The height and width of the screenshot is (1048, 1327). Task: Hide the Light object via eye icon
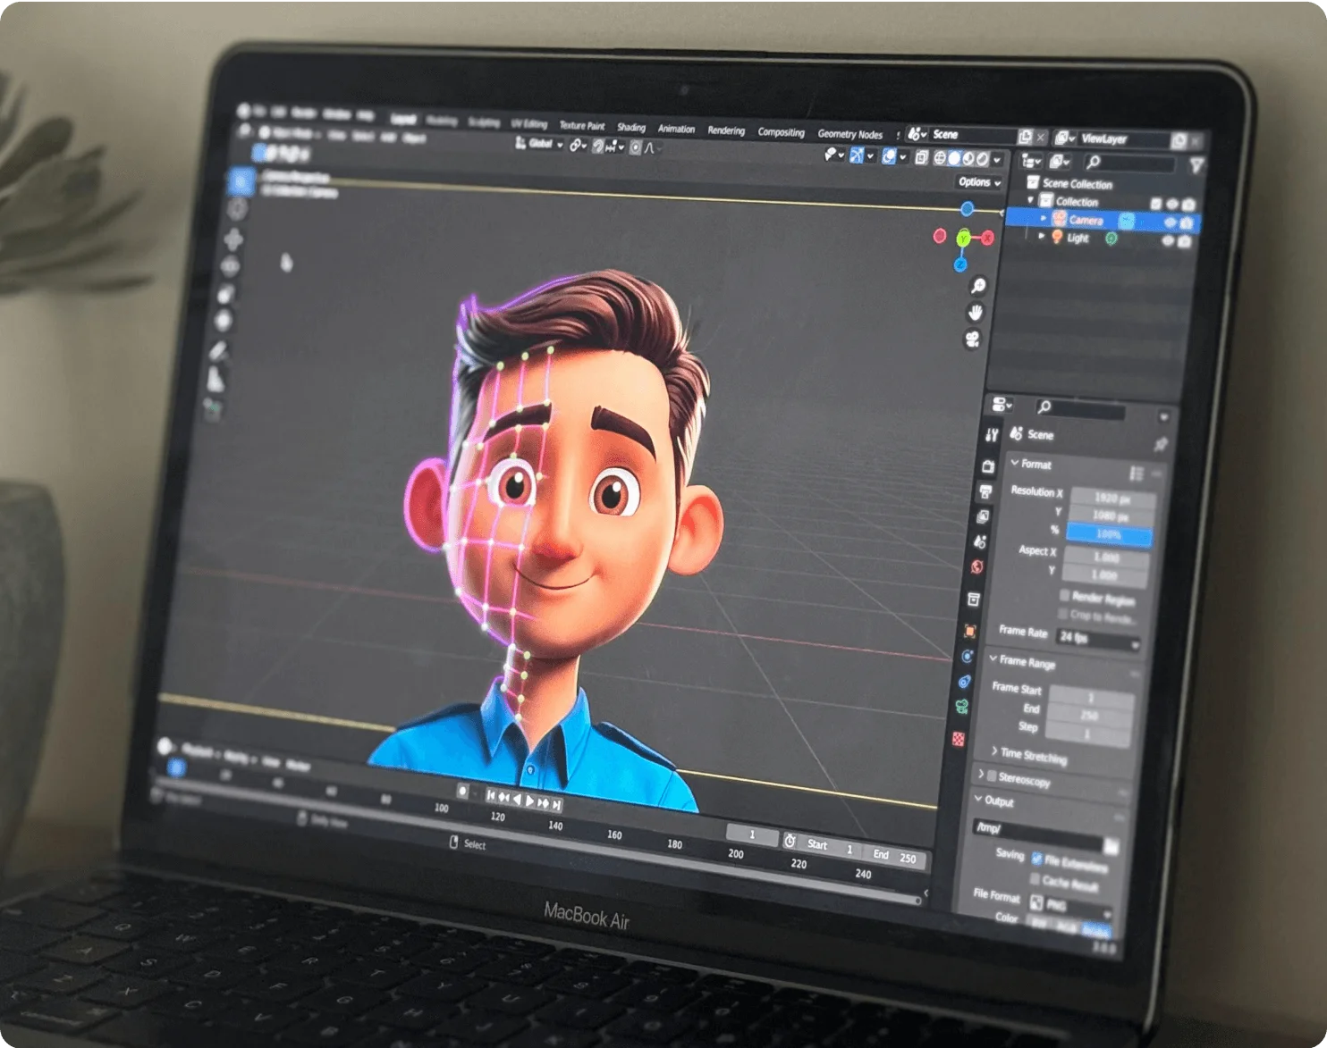click(x=1167, y=240)
